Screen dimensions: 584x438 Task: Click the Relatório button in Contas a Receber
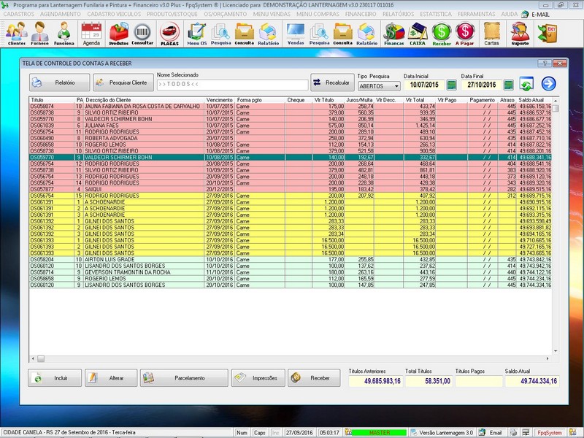click(x=60, y=82)
